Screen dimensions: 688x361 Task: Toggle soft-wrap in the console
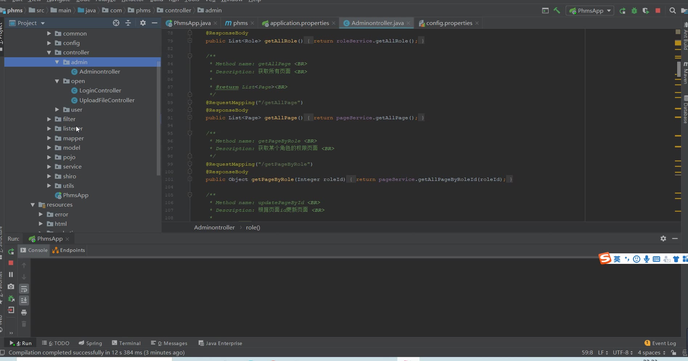(x=24, y=289)
